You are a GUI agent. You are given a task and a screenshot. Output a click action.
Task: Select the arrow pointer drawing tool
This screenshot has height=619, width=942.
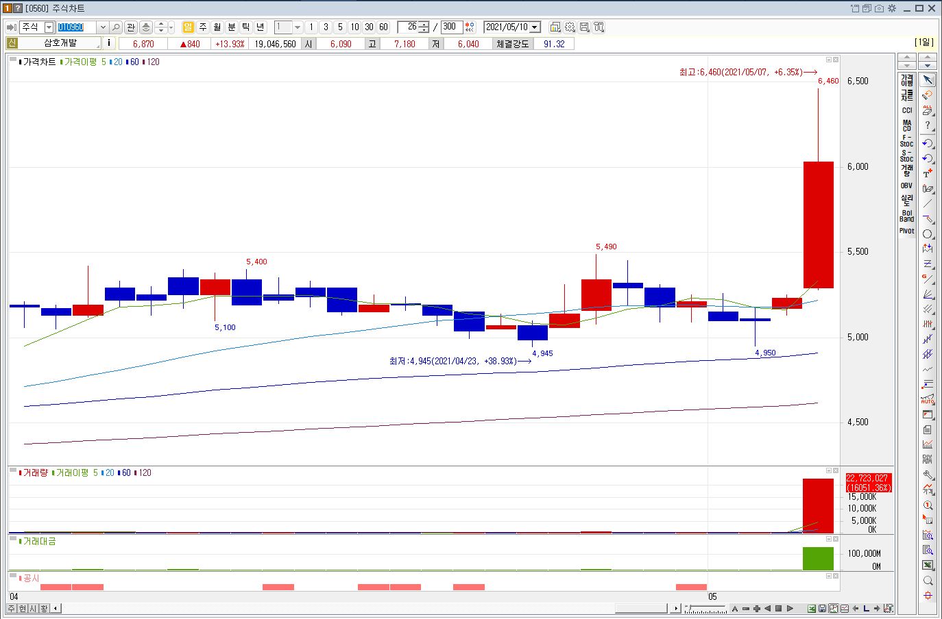coord(928,80)
